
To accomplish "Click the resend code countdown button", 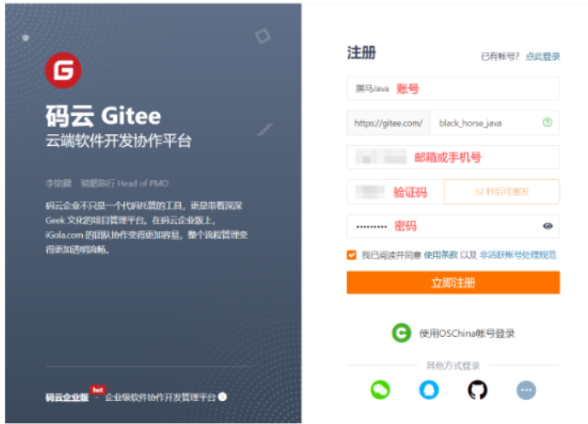I will 502,192.
